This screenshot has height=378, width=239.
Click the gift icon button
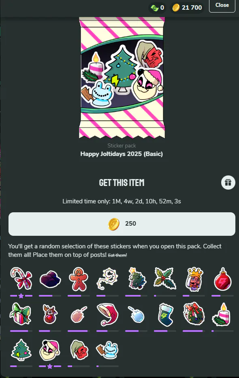(228, 182)
